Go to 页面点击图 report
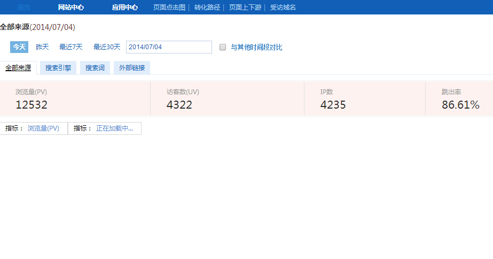Screen dimensions: 493x259 [169, 7]
